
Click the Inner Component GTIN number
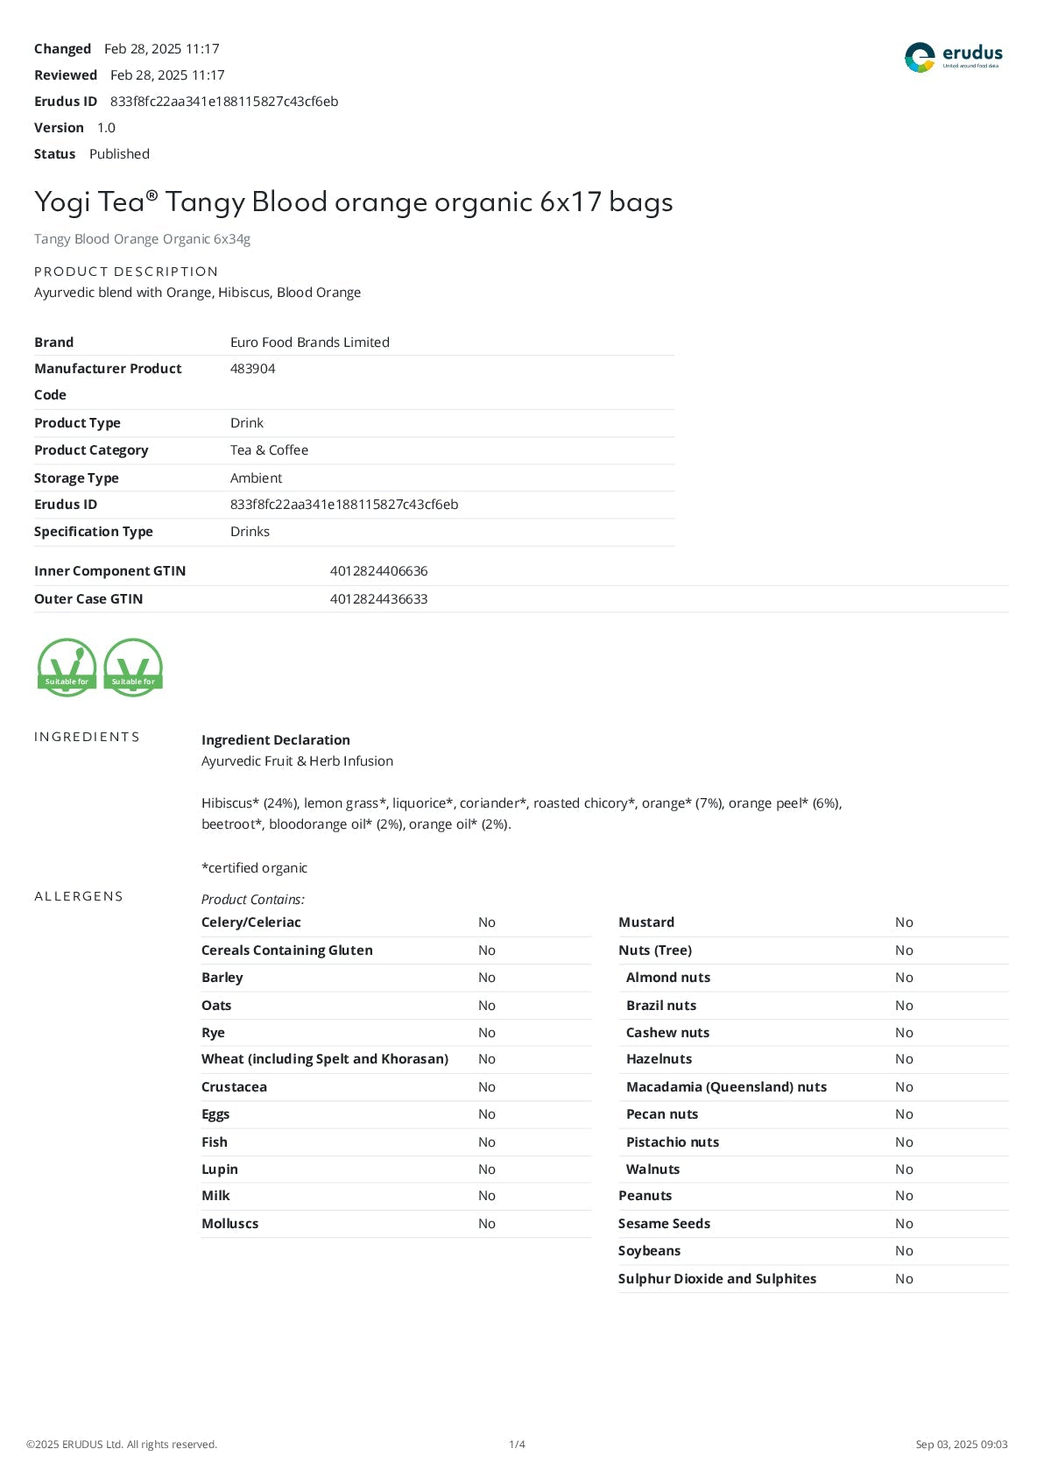click(378, 571)
